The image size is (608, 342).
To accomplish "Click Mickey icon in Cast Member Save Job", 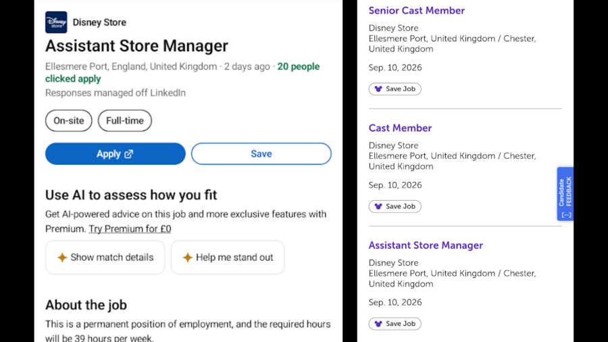I will pyautogui.click(x=378, y=206).
